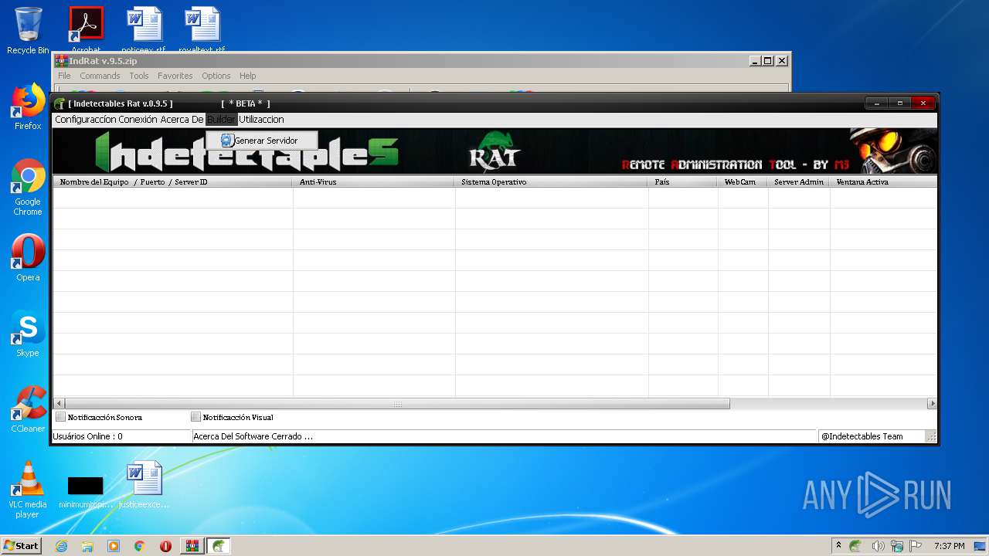
Task: Sort by Nombre del Equipo / Puerto column
Action: click(173, 182)
